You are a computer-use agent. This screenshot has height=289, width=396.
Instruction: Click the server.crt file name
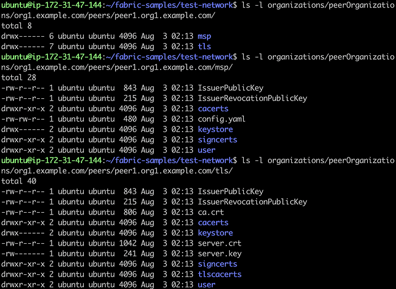[219, 243]
